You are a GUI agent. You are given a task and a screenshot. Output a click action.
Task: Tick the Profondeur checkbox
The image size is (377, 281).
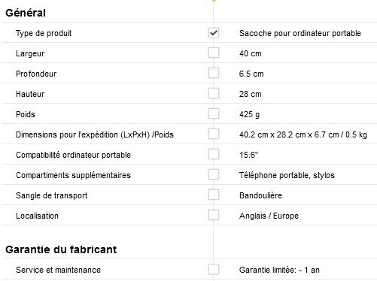coord(214,74)
